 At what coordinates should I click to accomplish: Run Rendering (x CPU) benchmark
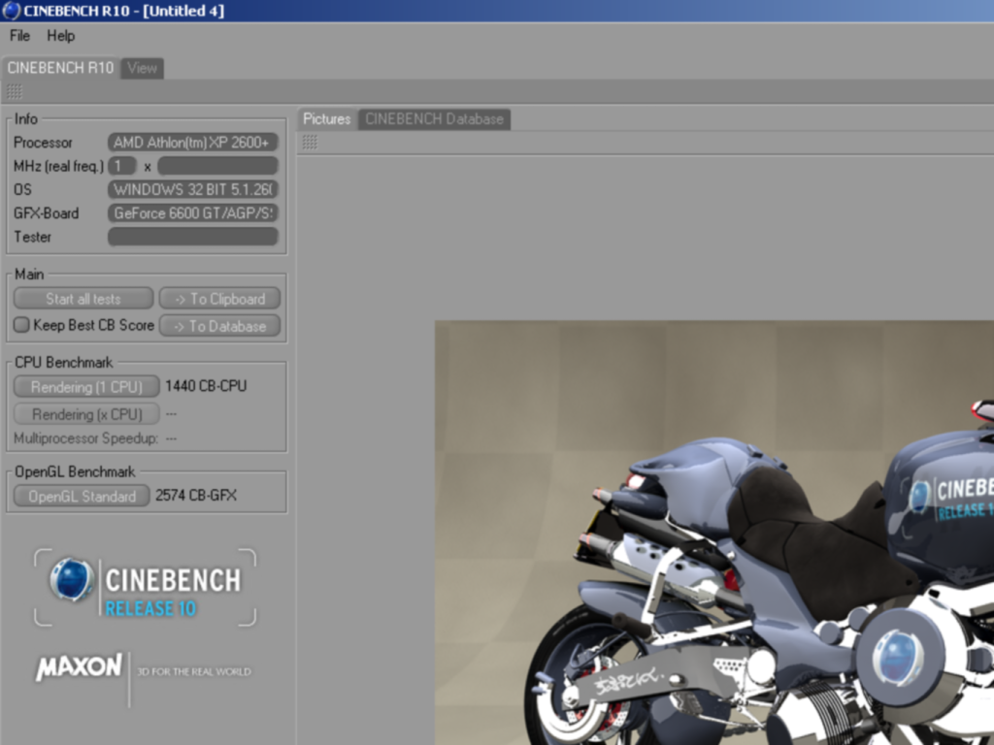coord(86,414)
